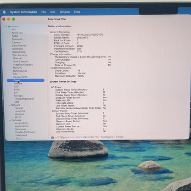Click the computer icon in path bar

[x=52, y=137]
